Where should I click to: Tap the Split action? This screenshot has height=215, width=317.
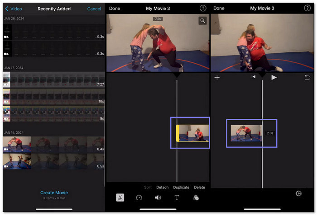click(148, 187)
